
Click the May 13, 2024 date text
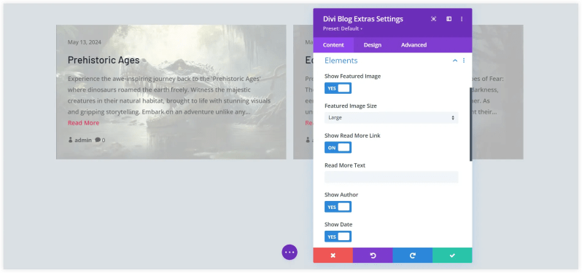(85, 42)
